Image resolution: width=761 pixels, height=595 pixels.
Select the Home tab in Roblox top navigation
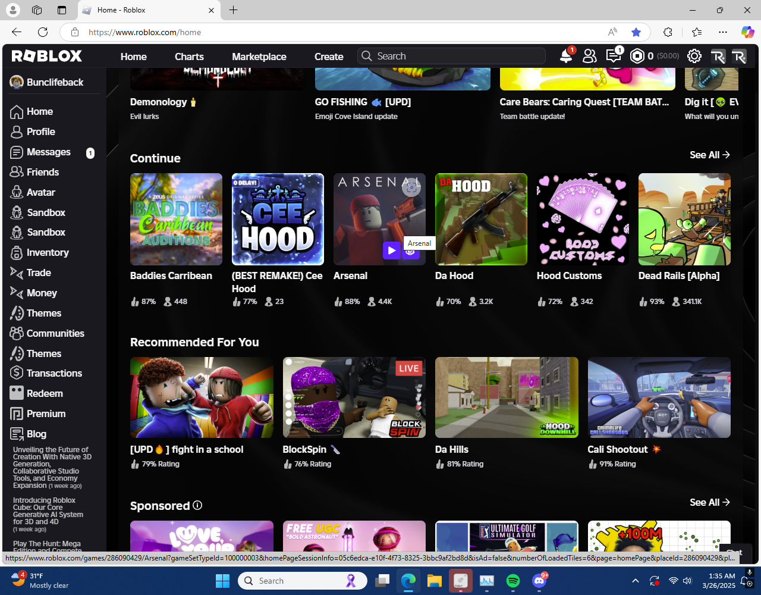[x=133, y=57]
